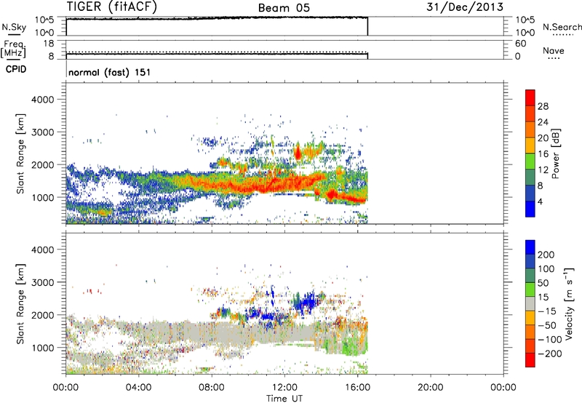The image size is (582, 403).
Task: Click the 'normal (fast) 151' text
Action: click(110, 72)
